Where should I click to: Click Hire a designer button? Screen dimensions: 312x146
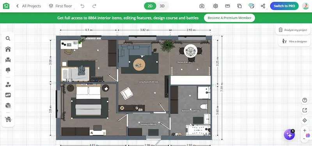[295, 41]
